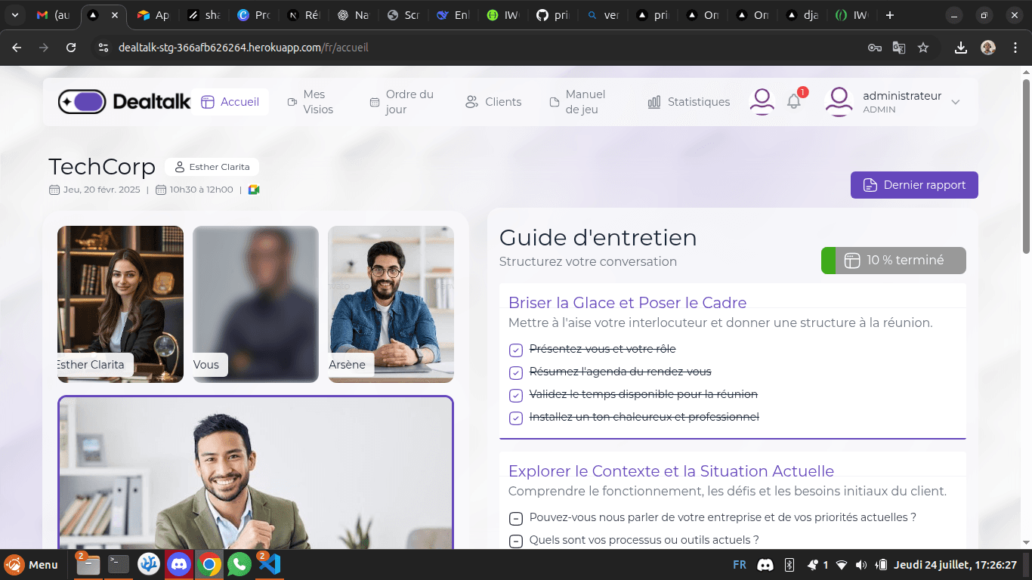Uncheck "Présentez-vous et votre rôle"
This screenshot has width=1032, height=580.
click(x=516, y=350)
